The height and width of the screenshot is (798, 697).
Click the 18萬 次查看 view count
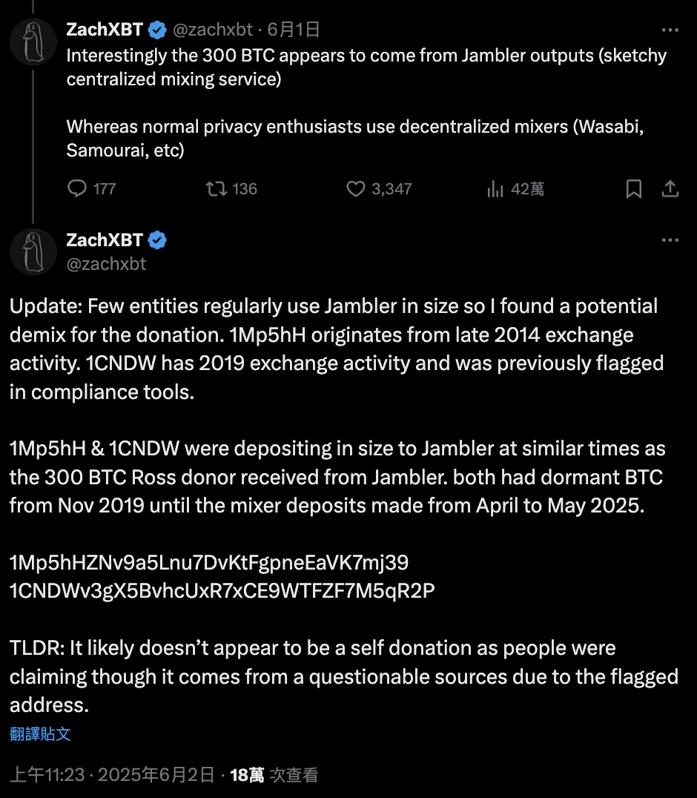click(x=274, y=776)
